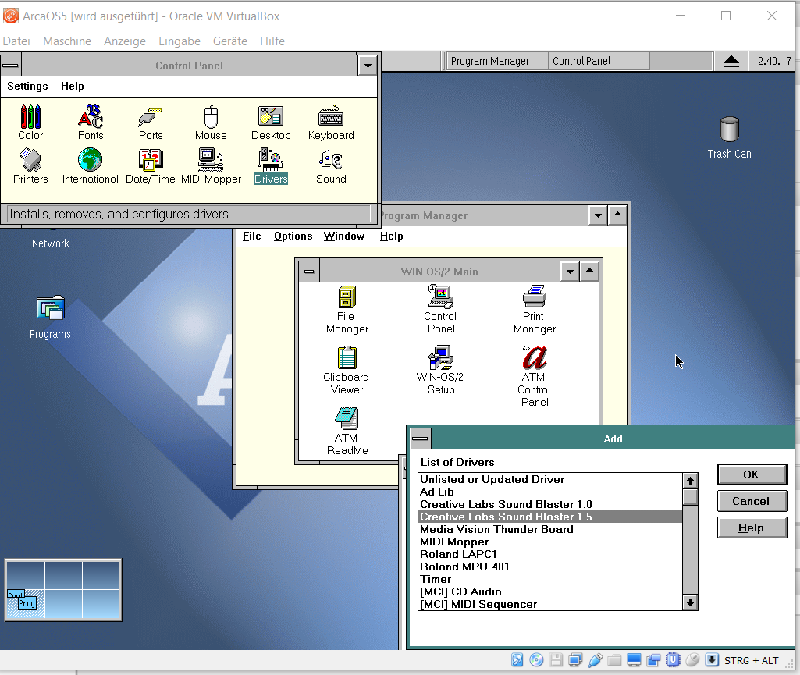The image size is (800, 675).
Task: Open the Add dialog system menu
Action: pos(420,439)
